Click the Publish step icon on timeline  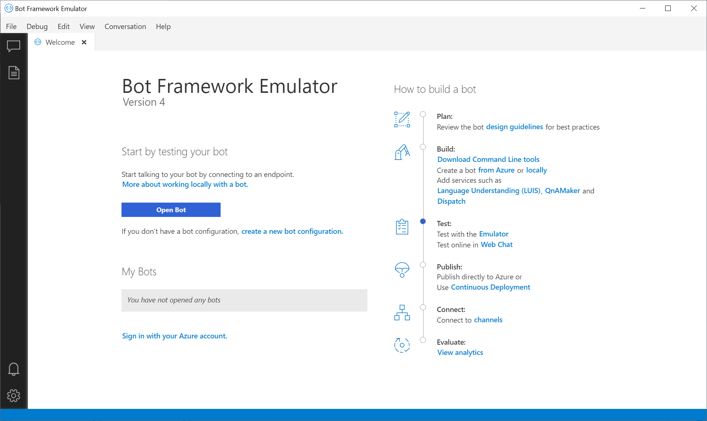pos(402,270)
